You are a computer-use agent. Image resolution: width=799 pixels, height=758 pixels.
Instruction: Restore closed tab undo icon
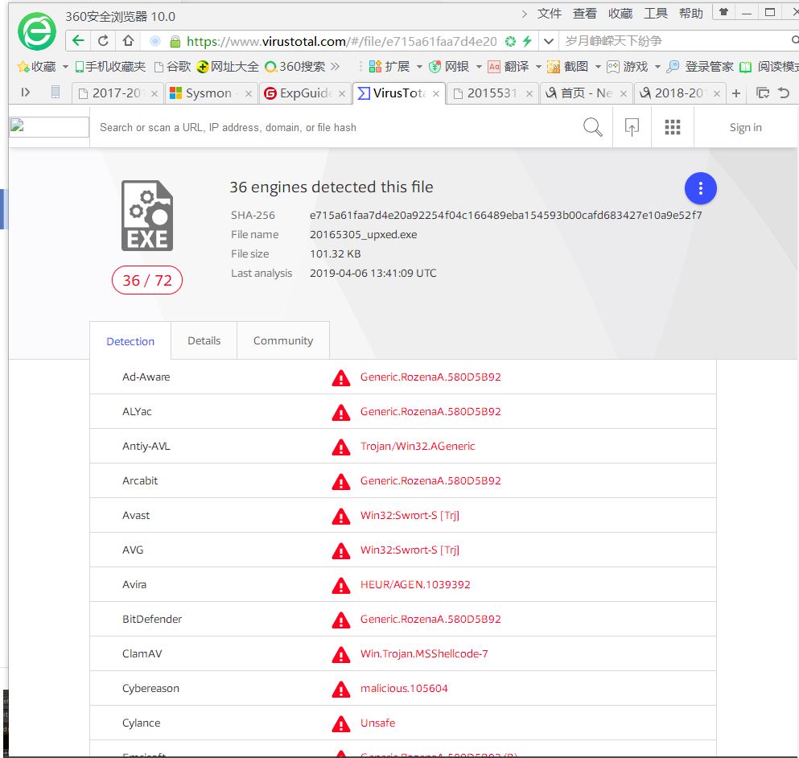784,93
